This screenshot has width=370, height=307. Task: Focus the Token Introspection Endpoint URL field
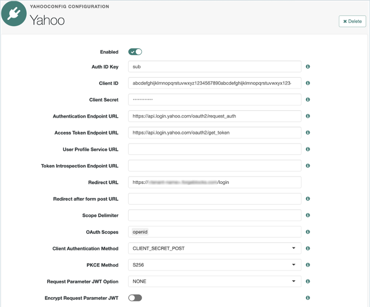(215, 166)
